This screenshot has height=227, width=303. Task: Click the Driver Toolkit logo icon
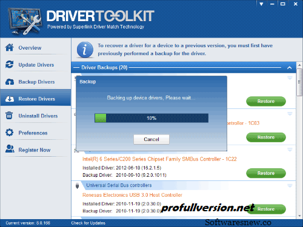click(25, 21)
